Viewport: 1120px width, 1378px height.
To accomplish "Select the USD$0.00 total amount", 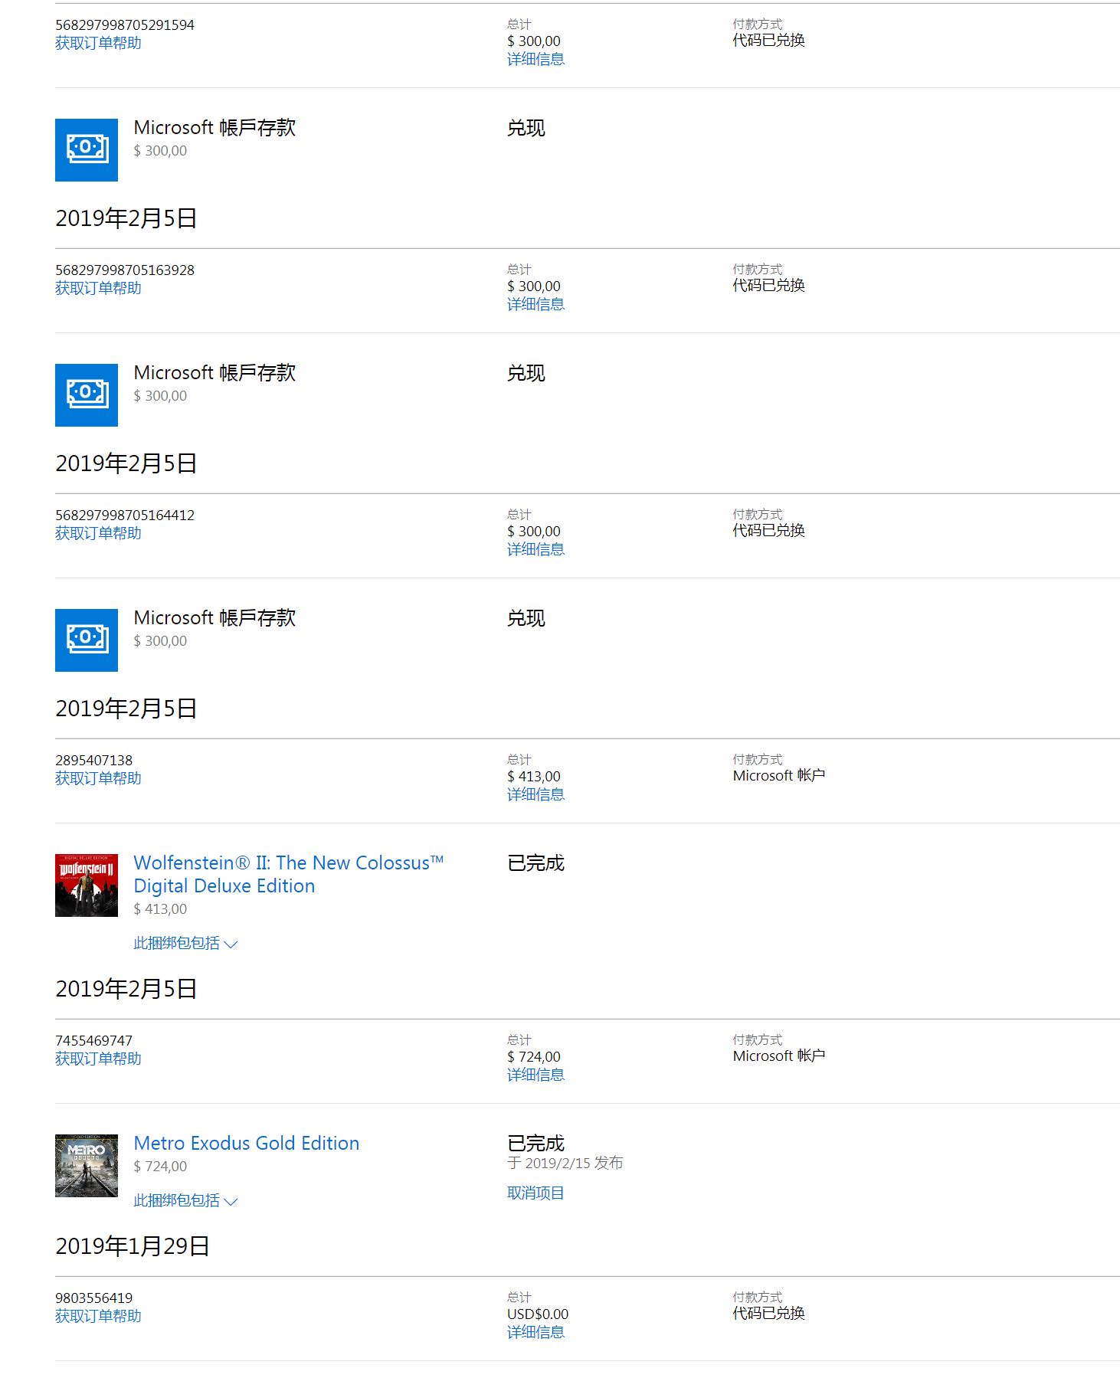I will click(538, 1314).
